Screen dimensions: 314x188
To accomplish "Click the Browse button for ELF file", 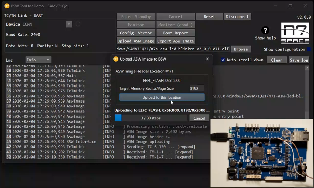I will point(241,49).
